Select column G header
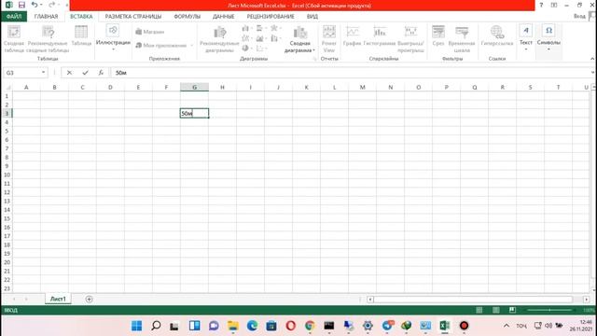Image resolution: width=597 pixels, height=336 pixels. [x=194, y=87]
